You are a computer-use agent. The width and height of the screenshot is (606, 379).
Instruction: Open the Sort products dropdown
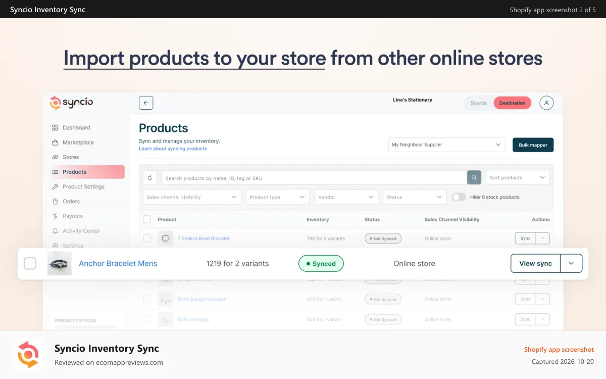coord(518,178)
